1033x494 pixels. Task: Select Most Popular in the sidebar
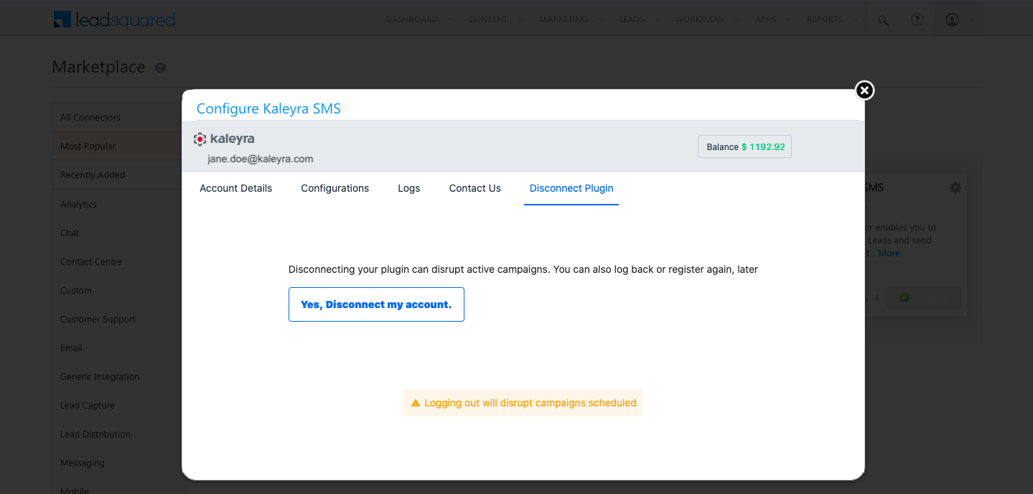coord(117,146)
